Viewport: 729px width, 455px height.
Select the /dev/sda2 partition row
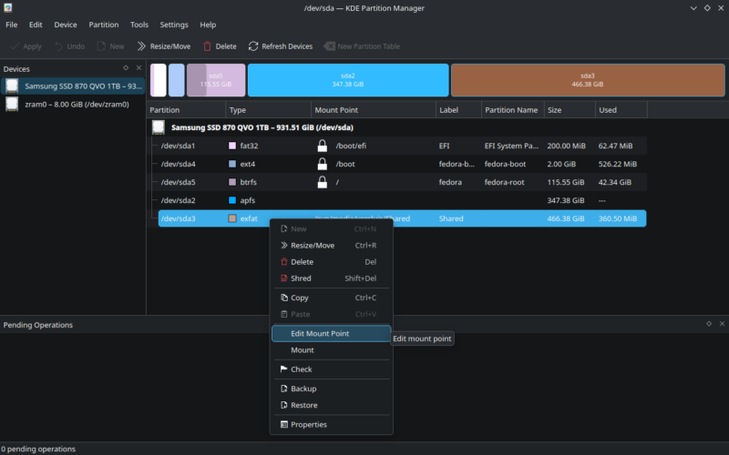coord(402,200)
